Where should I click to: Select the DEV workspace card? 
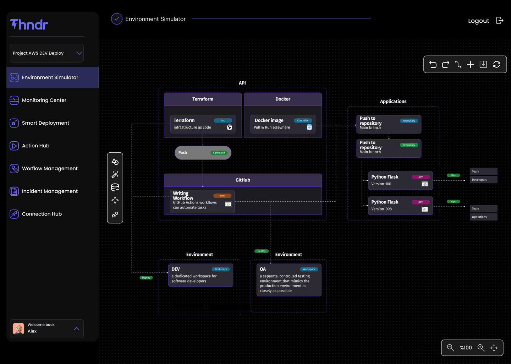point(201,275)
